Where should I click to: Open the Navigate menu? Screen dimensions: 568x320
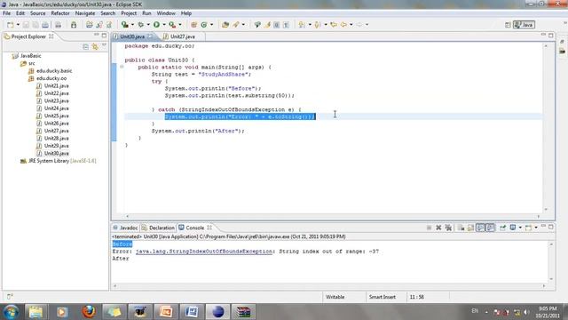click(x=85, y=13)
